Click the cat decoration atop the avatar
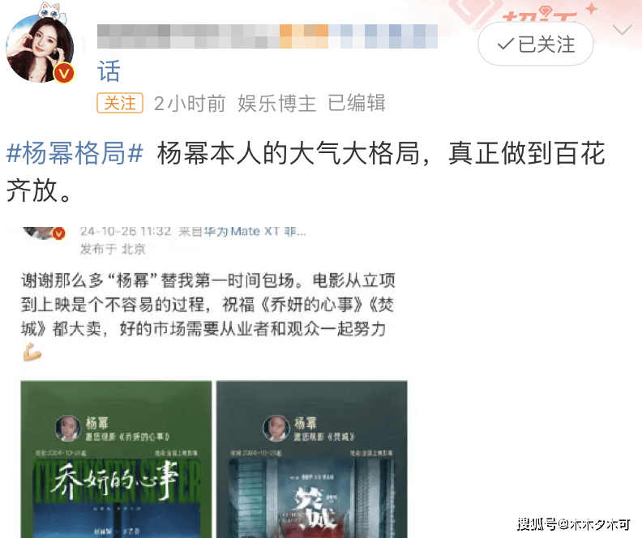This screenshot has width=642, height=538. click(51, 11)
